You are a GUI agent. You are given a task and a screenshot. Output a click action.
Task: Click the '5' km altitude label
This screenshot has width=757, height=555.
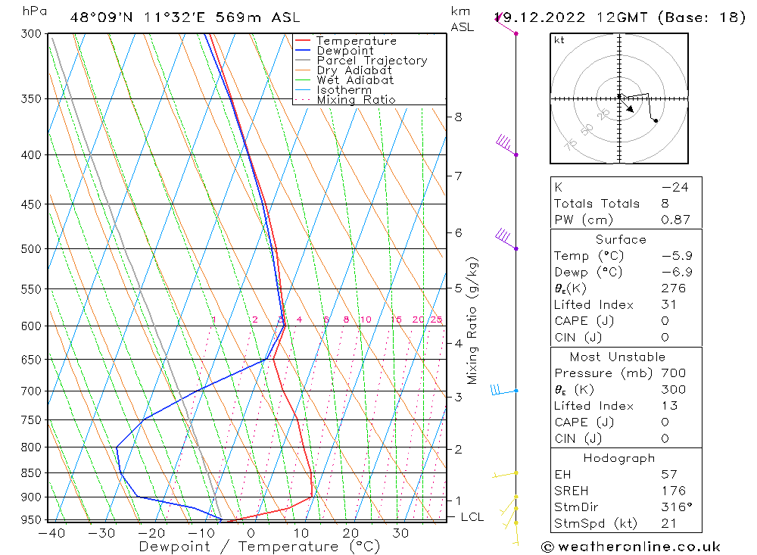[x=458, y=288]
